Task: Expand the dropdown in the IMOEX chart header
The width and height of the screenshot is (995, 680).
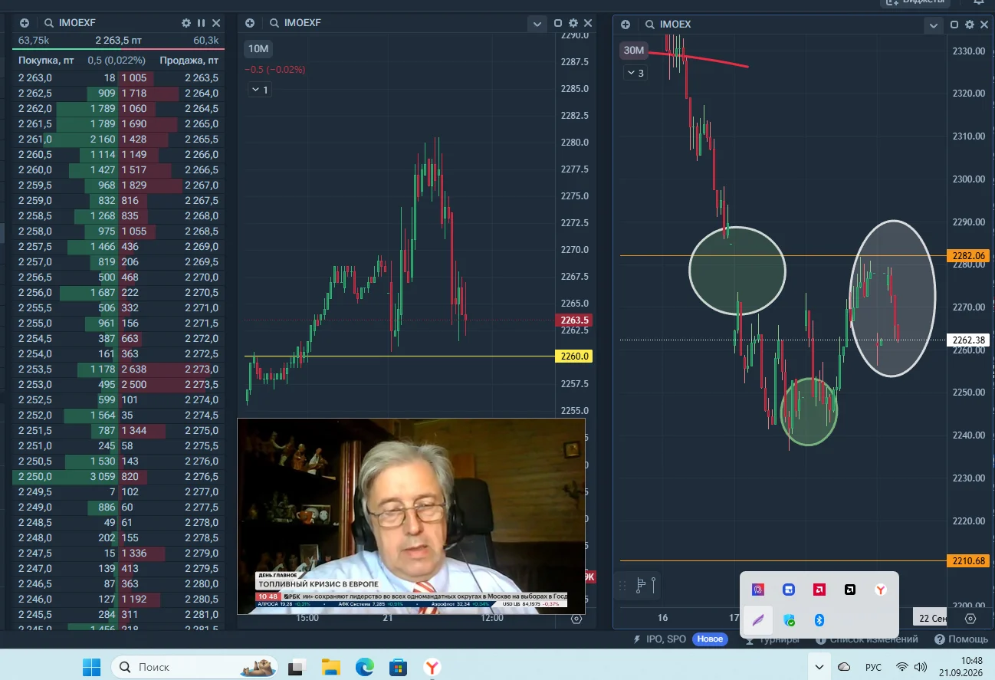Action: click(933, 25)
